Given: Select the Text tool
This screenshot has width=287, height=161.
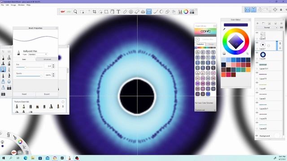Looking at the screenshot, I should 118,12.
